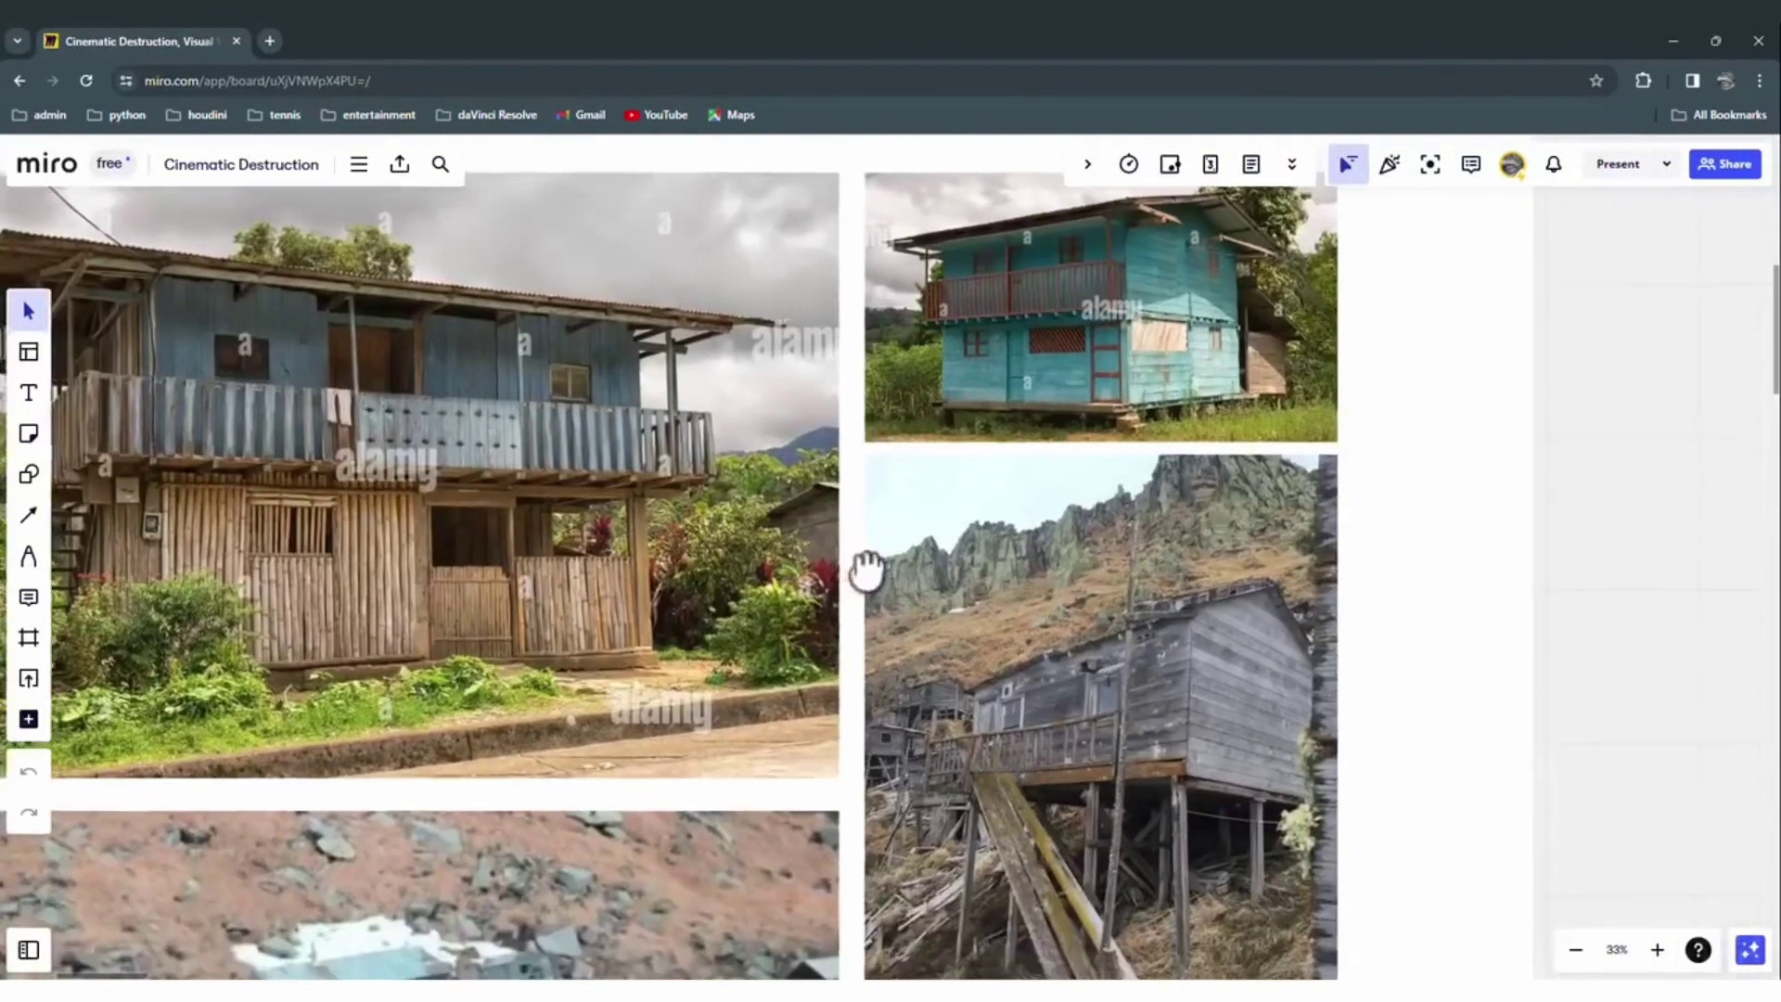Screen dimensions: 1781x1002
Task: Collapse the apps toolbar chevron
Action: point(1088,164)
